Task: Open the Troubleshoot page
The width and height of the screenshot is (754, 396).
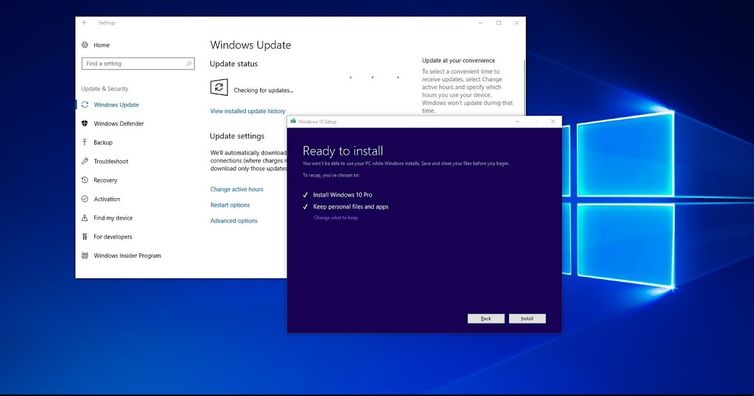Action: click(x=111, y=162)
